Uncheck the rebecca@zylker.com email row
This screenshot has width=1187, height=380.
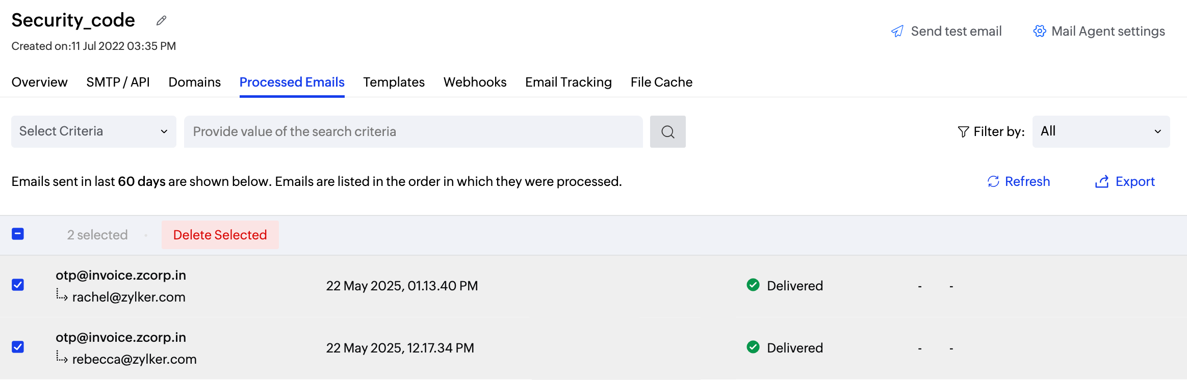click(x=18, y=347)
